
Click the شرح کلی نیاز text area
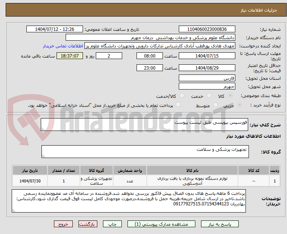tap(144, 125)
